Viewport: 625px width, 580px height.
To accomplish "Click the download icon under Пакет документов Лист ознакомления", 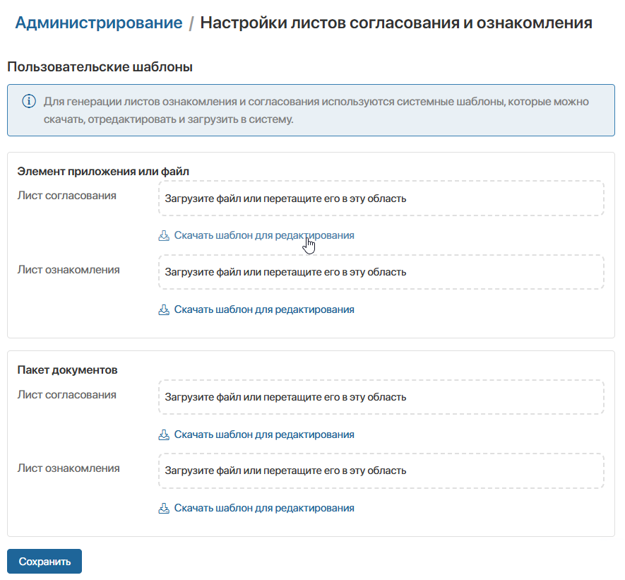I will tap(164, 508).
